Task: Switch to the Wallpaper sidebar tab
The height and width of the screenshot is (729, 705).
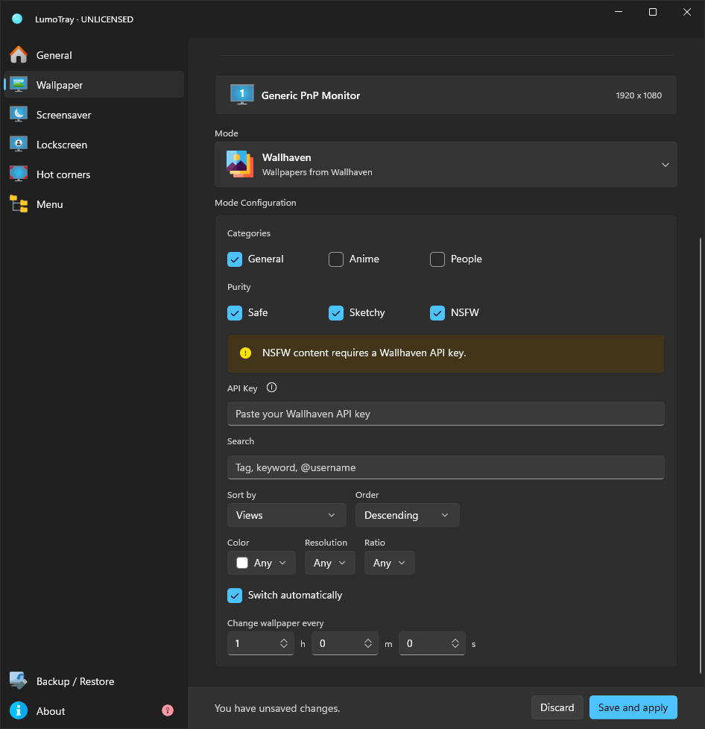Action: [x=94, y=85]
